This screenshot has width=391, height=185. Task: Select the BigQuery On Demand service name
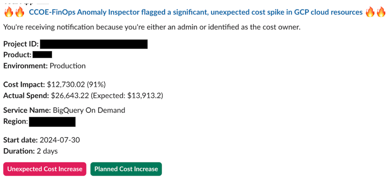89,110
